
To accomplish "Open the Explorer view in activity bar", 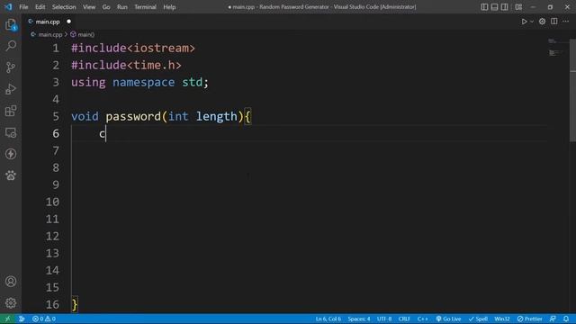I will click(x=11, y=25).
